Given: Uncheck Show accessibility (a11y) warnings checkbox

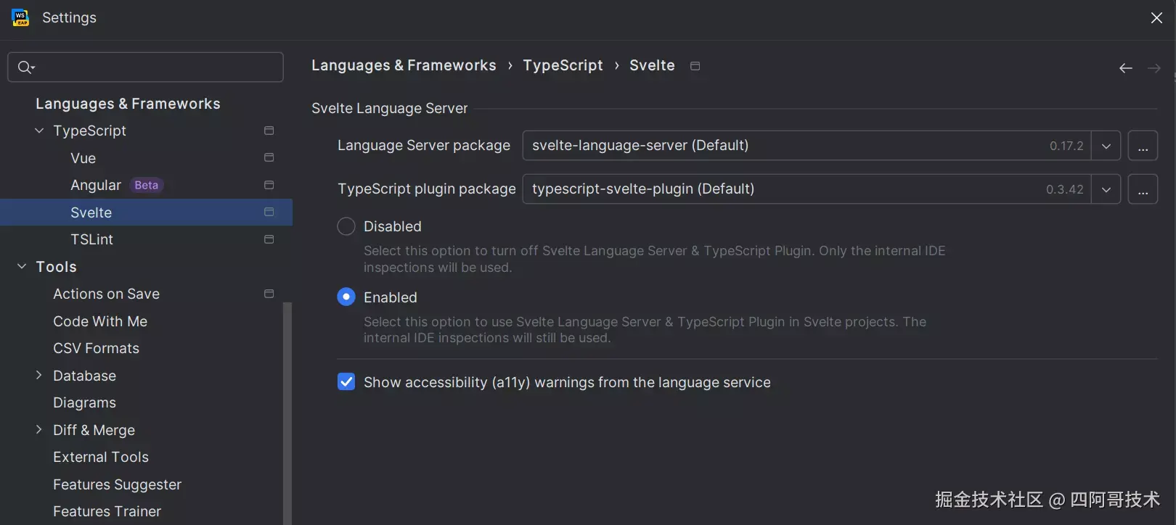Looking at the screenshot, I should tap(346, 382).
